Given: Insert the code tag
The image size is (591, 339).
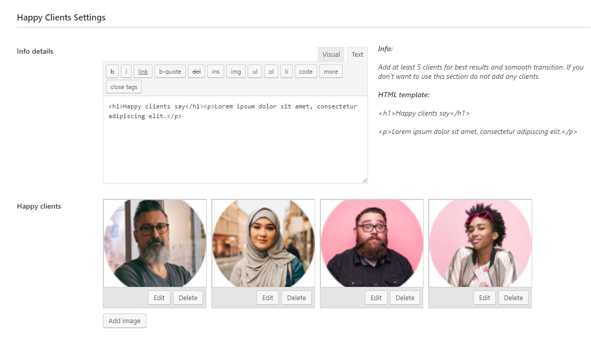Looking at the screenshot, I should [305, 72].
